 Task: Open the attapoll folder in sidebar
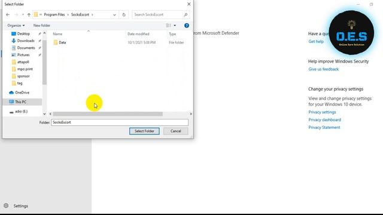tap(23, 62)
